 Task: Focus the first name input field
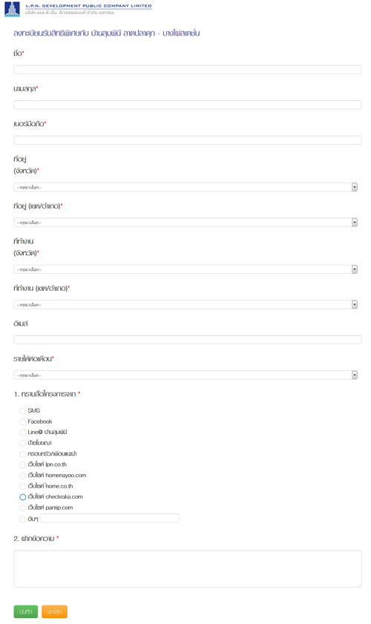188,70
